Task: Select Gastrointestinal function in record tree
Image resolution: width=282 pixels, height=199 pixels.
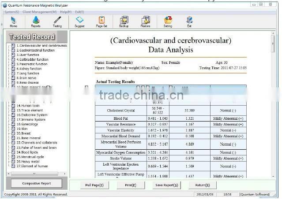Action: (x=35, y=50)
